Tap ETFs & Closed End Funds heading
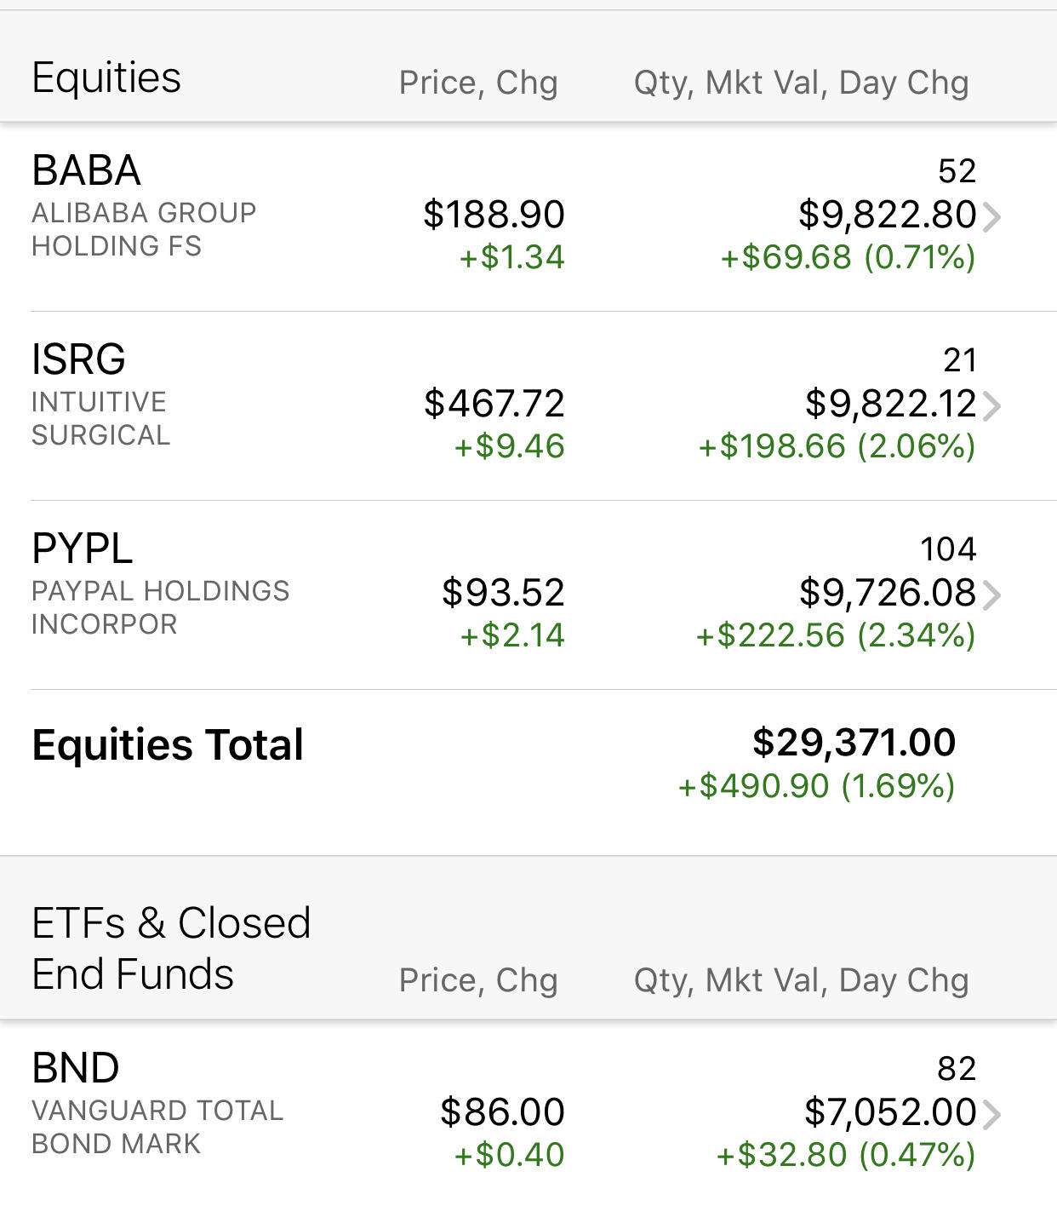The width and height of the screenshot is (1057, 1206). tap(171, 948)
